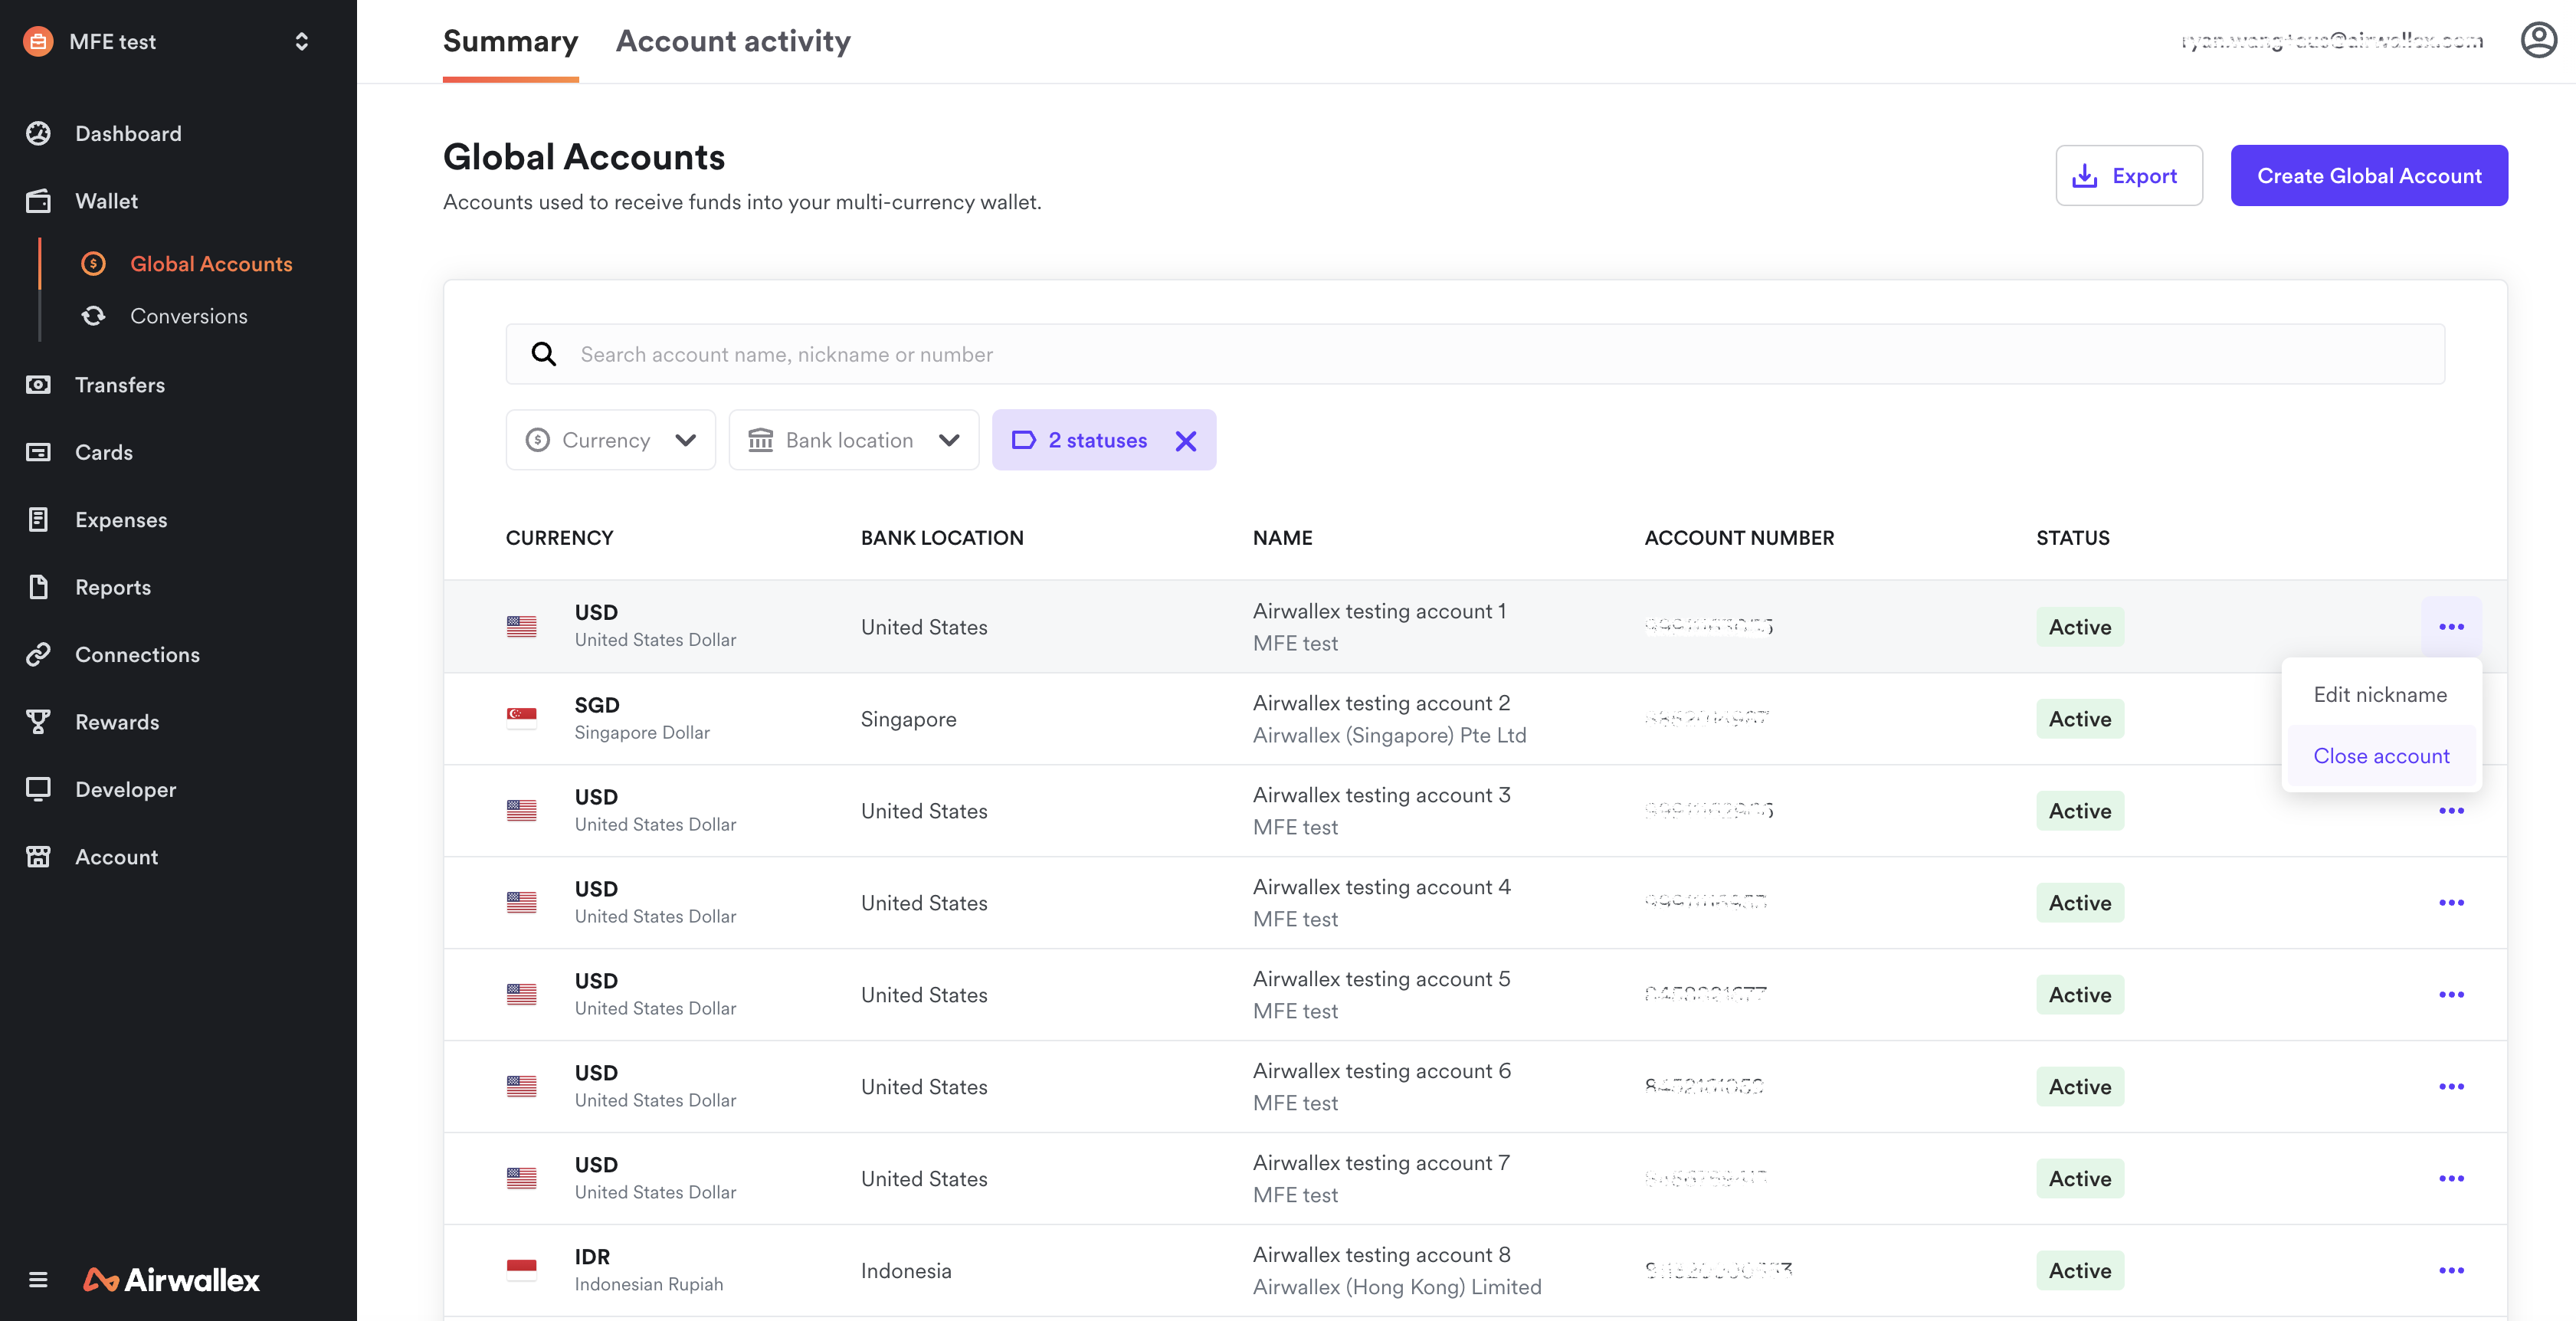
Task: Click the Developer monitor icon
Action: (x=38, y=789)
